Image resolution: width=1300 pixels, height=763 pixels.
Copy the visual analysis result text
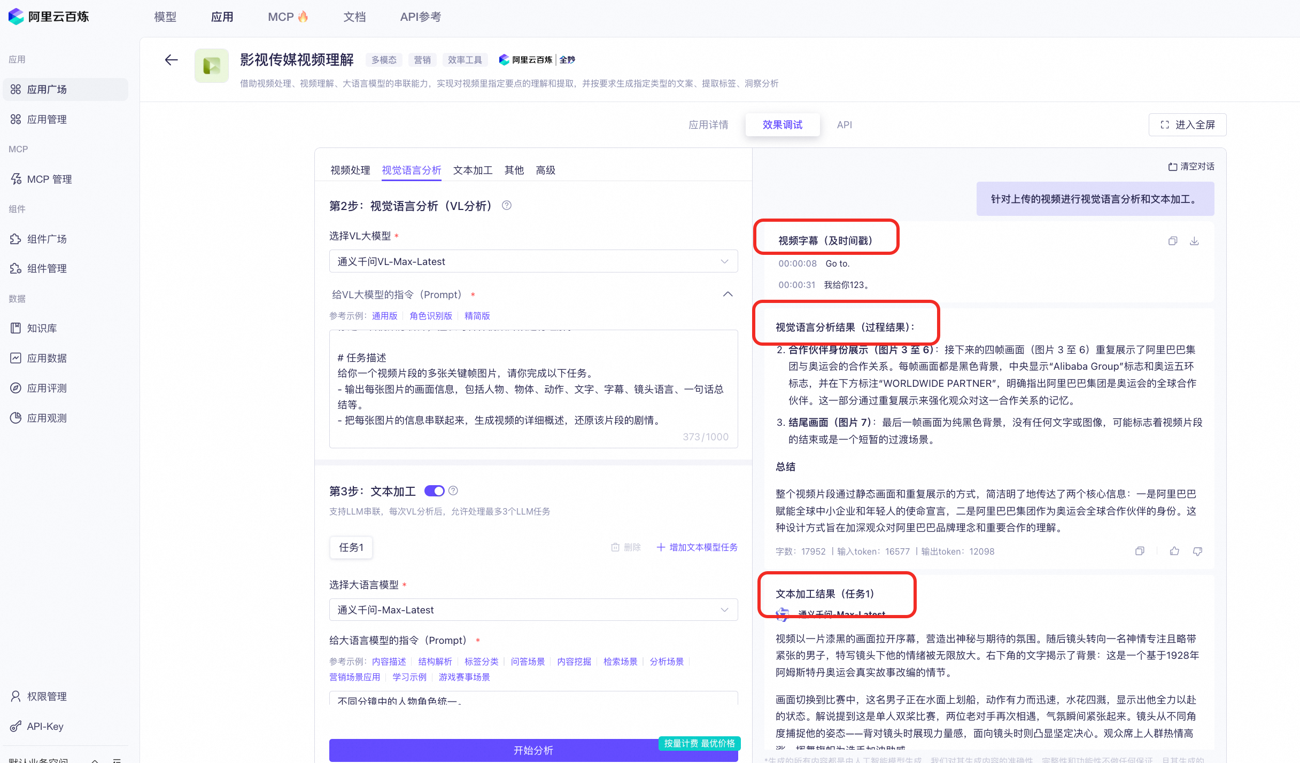[x=1140, y=551]
